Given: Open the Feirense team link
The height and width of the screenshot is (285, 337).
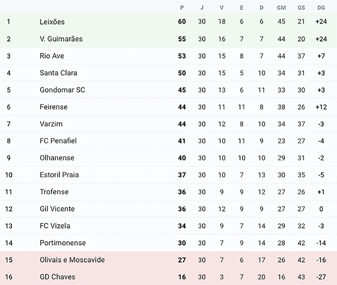Looking at the screenshot, I should click(x=54, y=107).
